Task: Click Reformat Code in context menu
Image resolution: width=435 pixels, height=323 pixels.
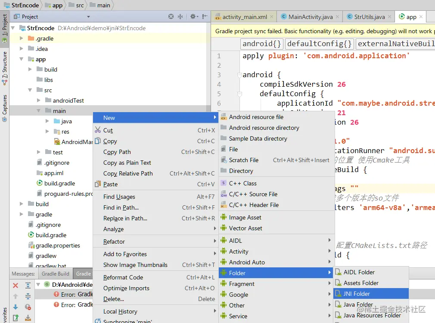Action: pyautogui.click(x=155, y=277)
